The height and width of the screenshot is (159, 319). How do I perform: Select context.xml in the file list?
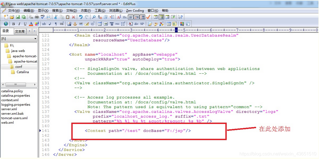tap(10, 100)
